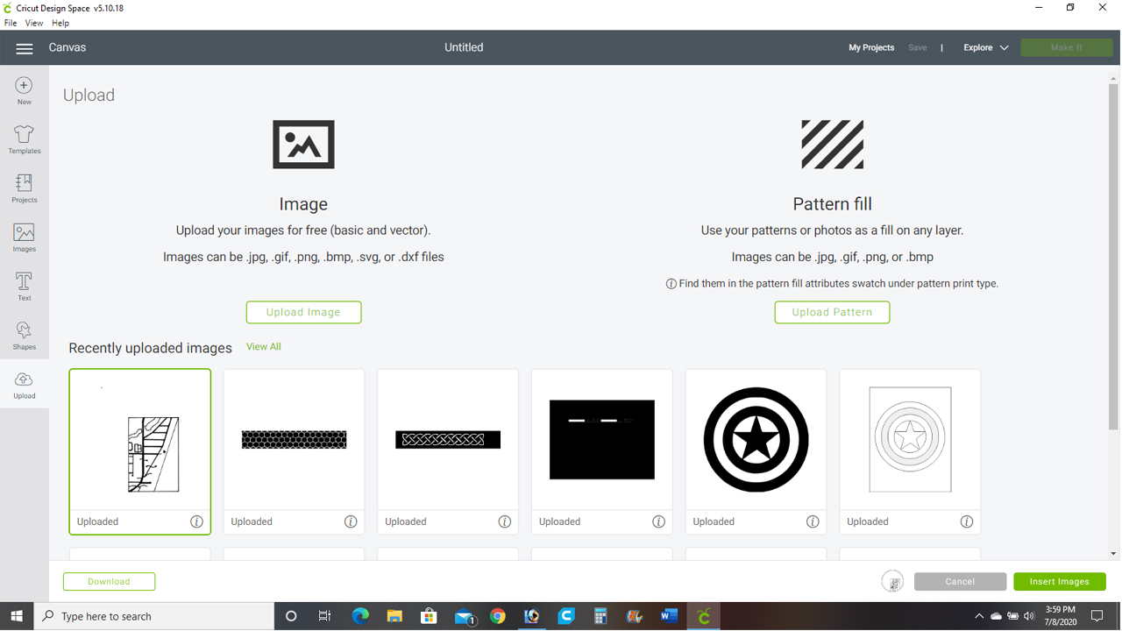Viewport: 1122px width, 631px height.
Task: Show info for honeycomb pattern upload
Action: (351, 521)
